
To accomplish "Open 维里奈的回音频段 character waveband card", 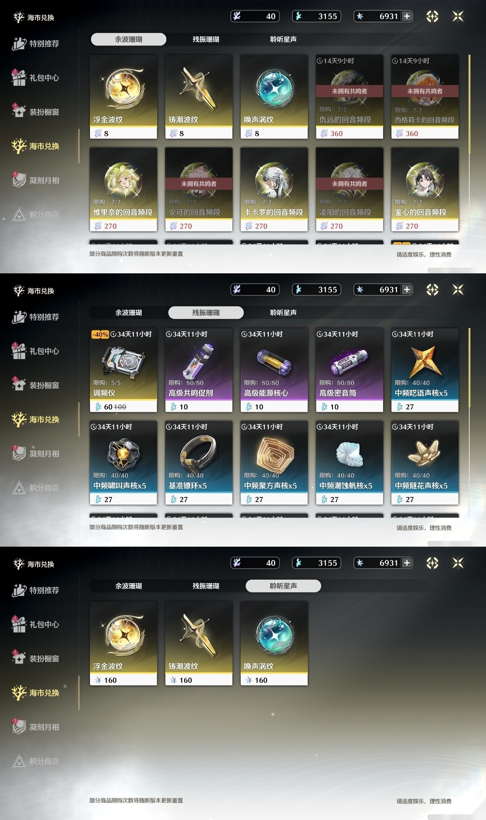I will click(x=123, y=190).
